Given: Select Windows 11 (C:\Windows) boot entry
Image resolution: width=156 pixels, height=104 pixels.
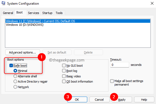Looking at the screenshot, I should pyautogui.click(x=78, y=21).
